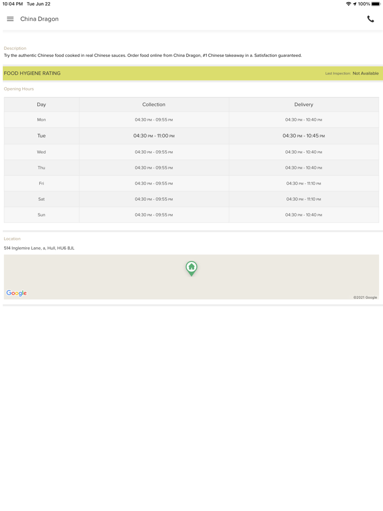Image resolution: width=383 pixels, height=511 pixels.
Task: Select the Wed row day cell
Action: pos(42,152)
